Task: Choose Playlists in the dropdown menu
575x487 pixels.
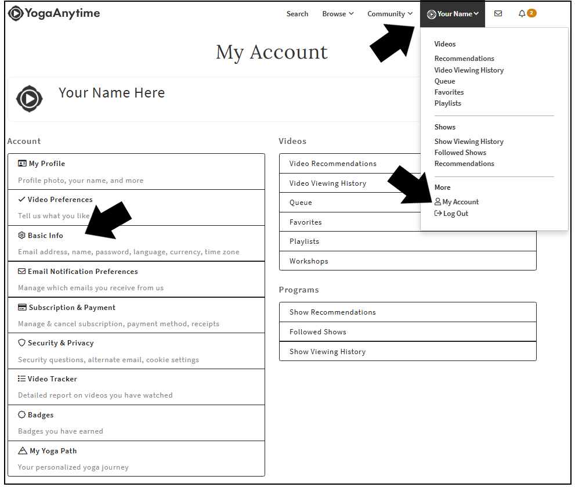Action: click(x=448, y=103)
